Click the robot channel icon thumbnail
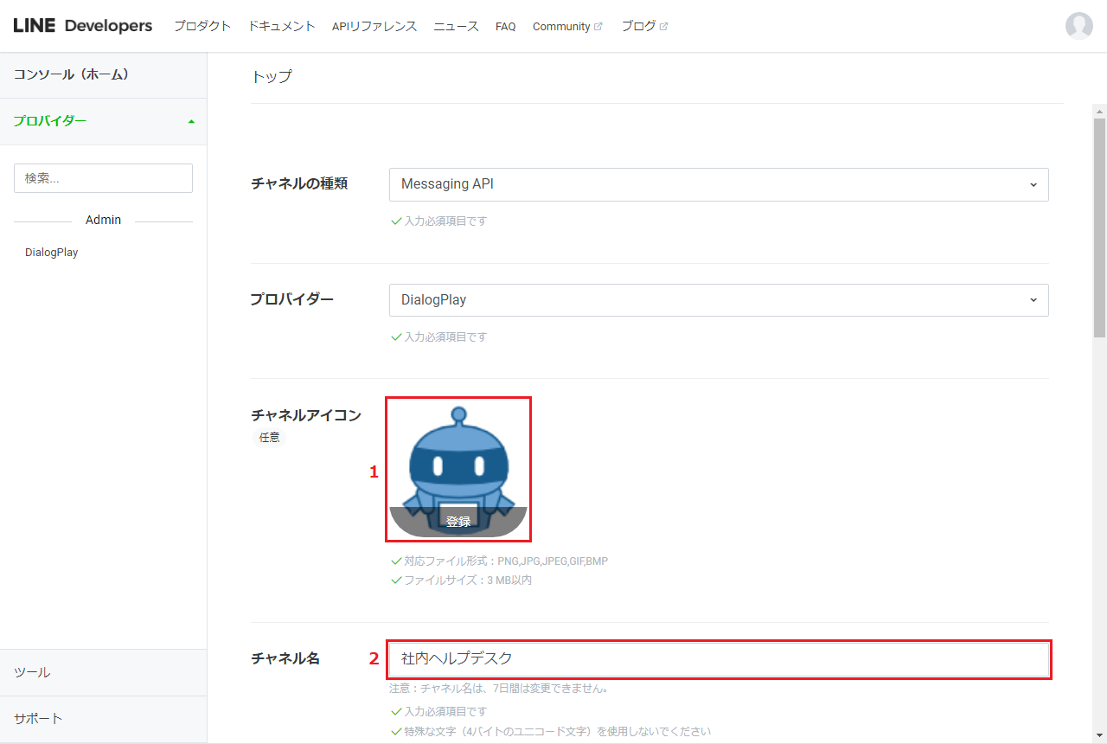 [x=458, y=469]
